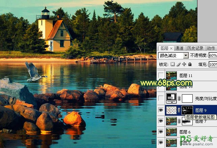Screen dimensions: 217x148
Task: Hide the 图层 9 layer
Action: pos(161,110)
